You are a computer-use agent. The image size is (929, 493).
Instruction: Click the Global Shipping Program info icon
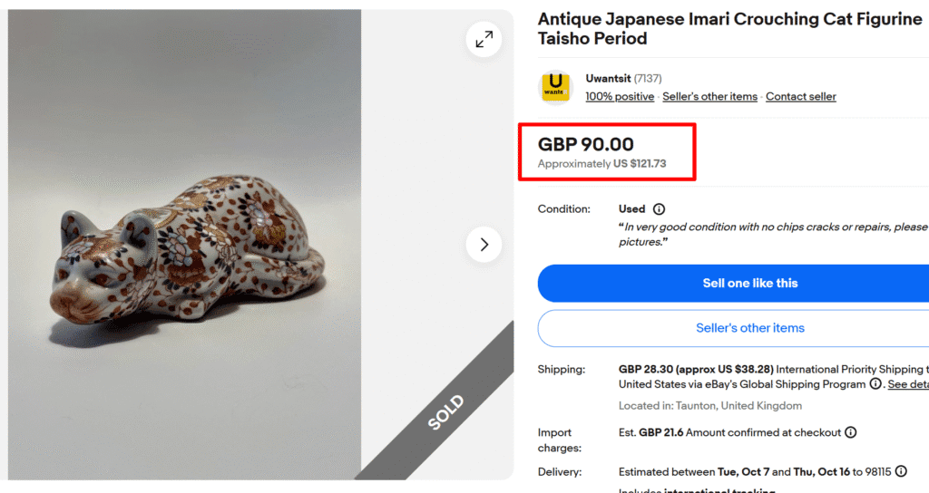pyautogui.click(x=875, y=384)
